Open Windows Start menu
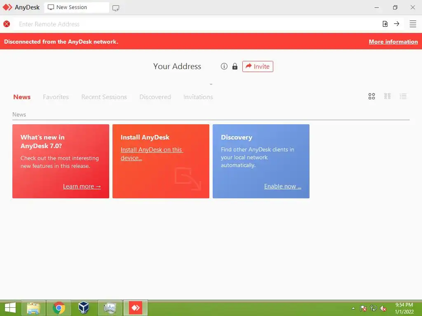Viewport: 422px width, 316px height. point(10,308)
